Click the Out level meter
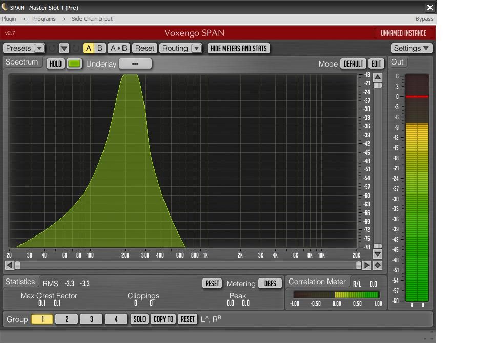Image resolution: width=492 pixels, height=343 pixels. (417, 187)
